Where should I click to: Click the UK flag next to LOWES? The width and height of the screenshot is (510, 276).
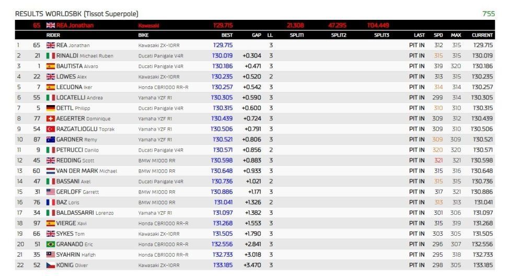tap(50, 76)
